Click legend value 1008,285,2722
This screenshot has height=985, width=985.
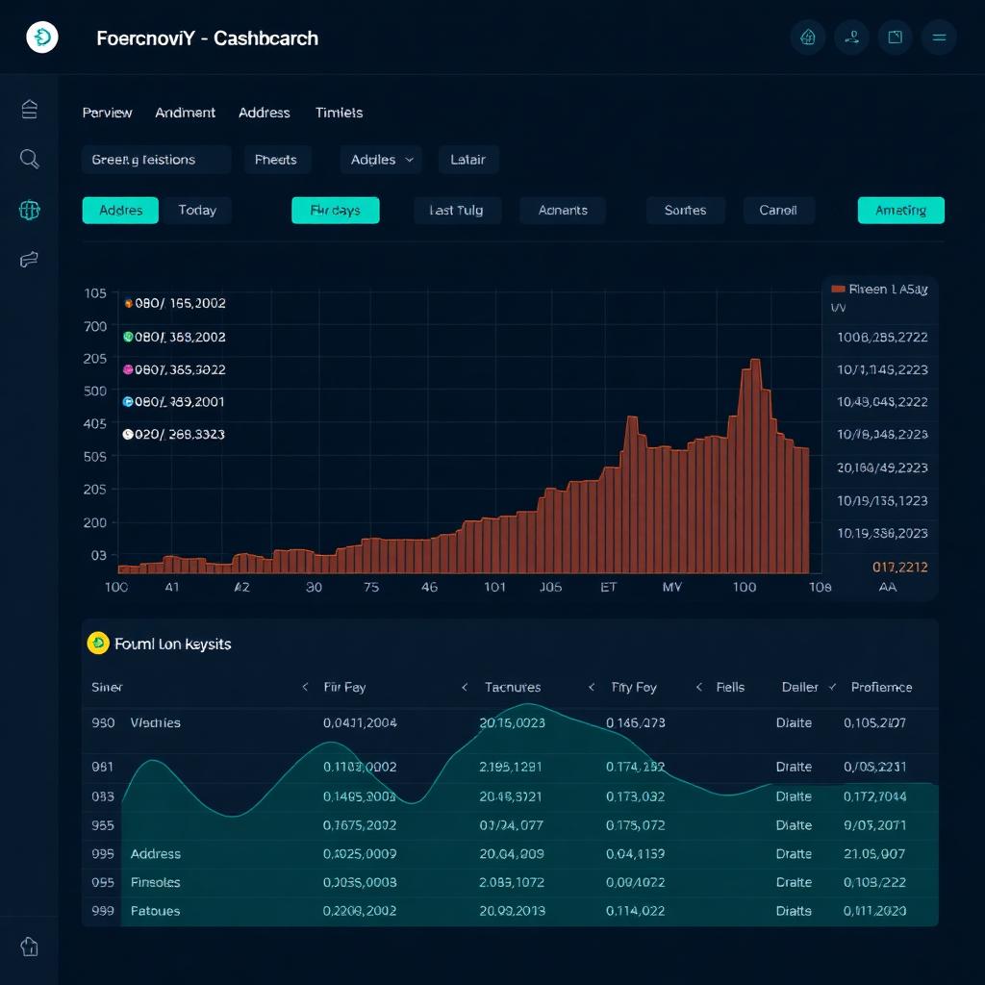(x=883, y=338)
